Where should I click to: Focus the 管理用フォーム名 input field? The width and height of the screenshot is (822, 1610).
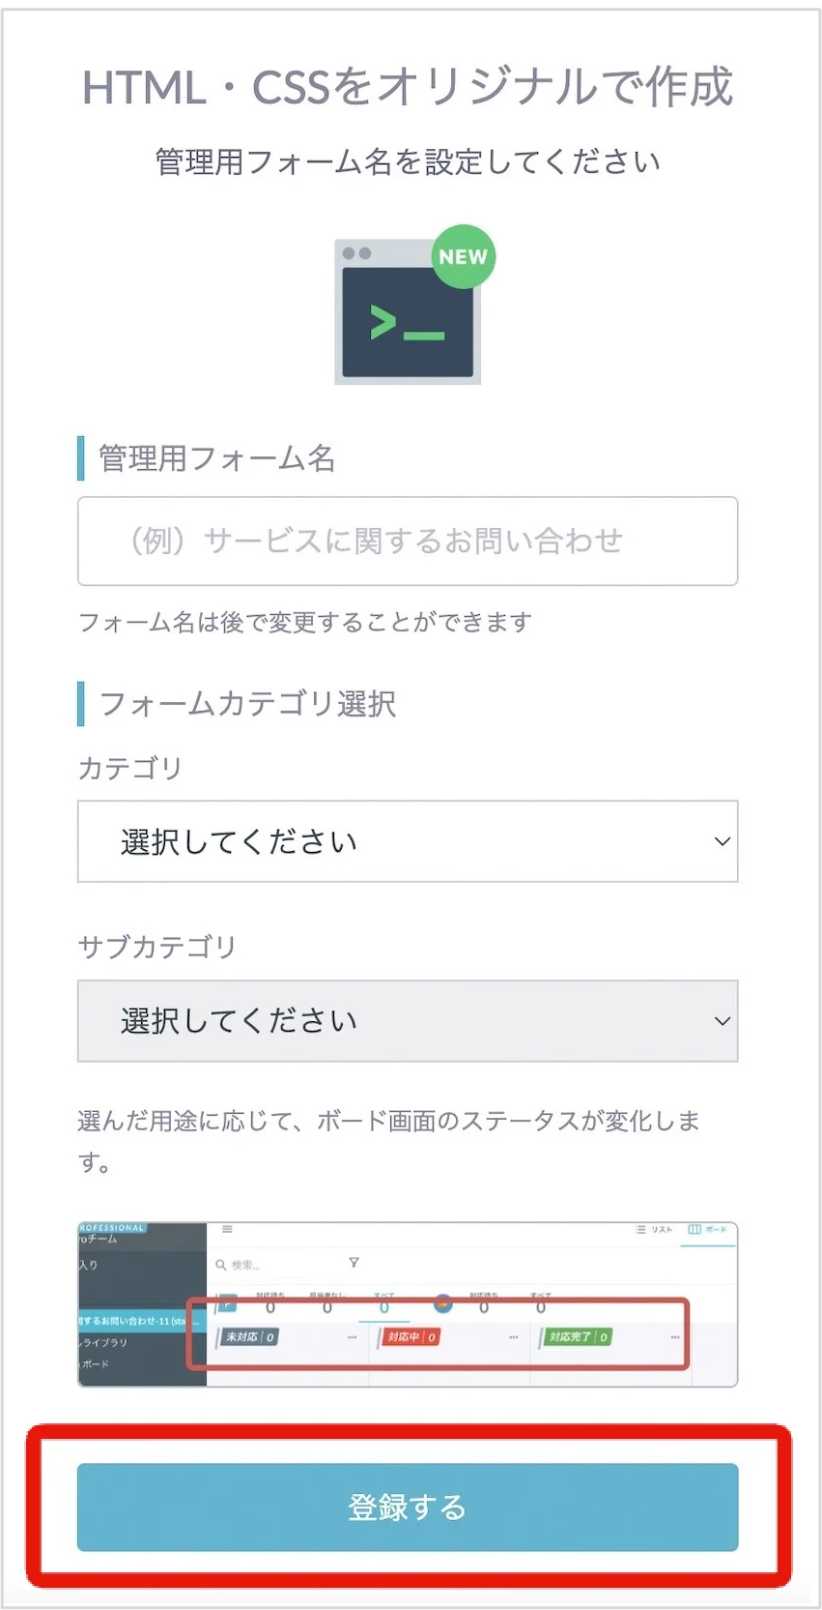408,541
